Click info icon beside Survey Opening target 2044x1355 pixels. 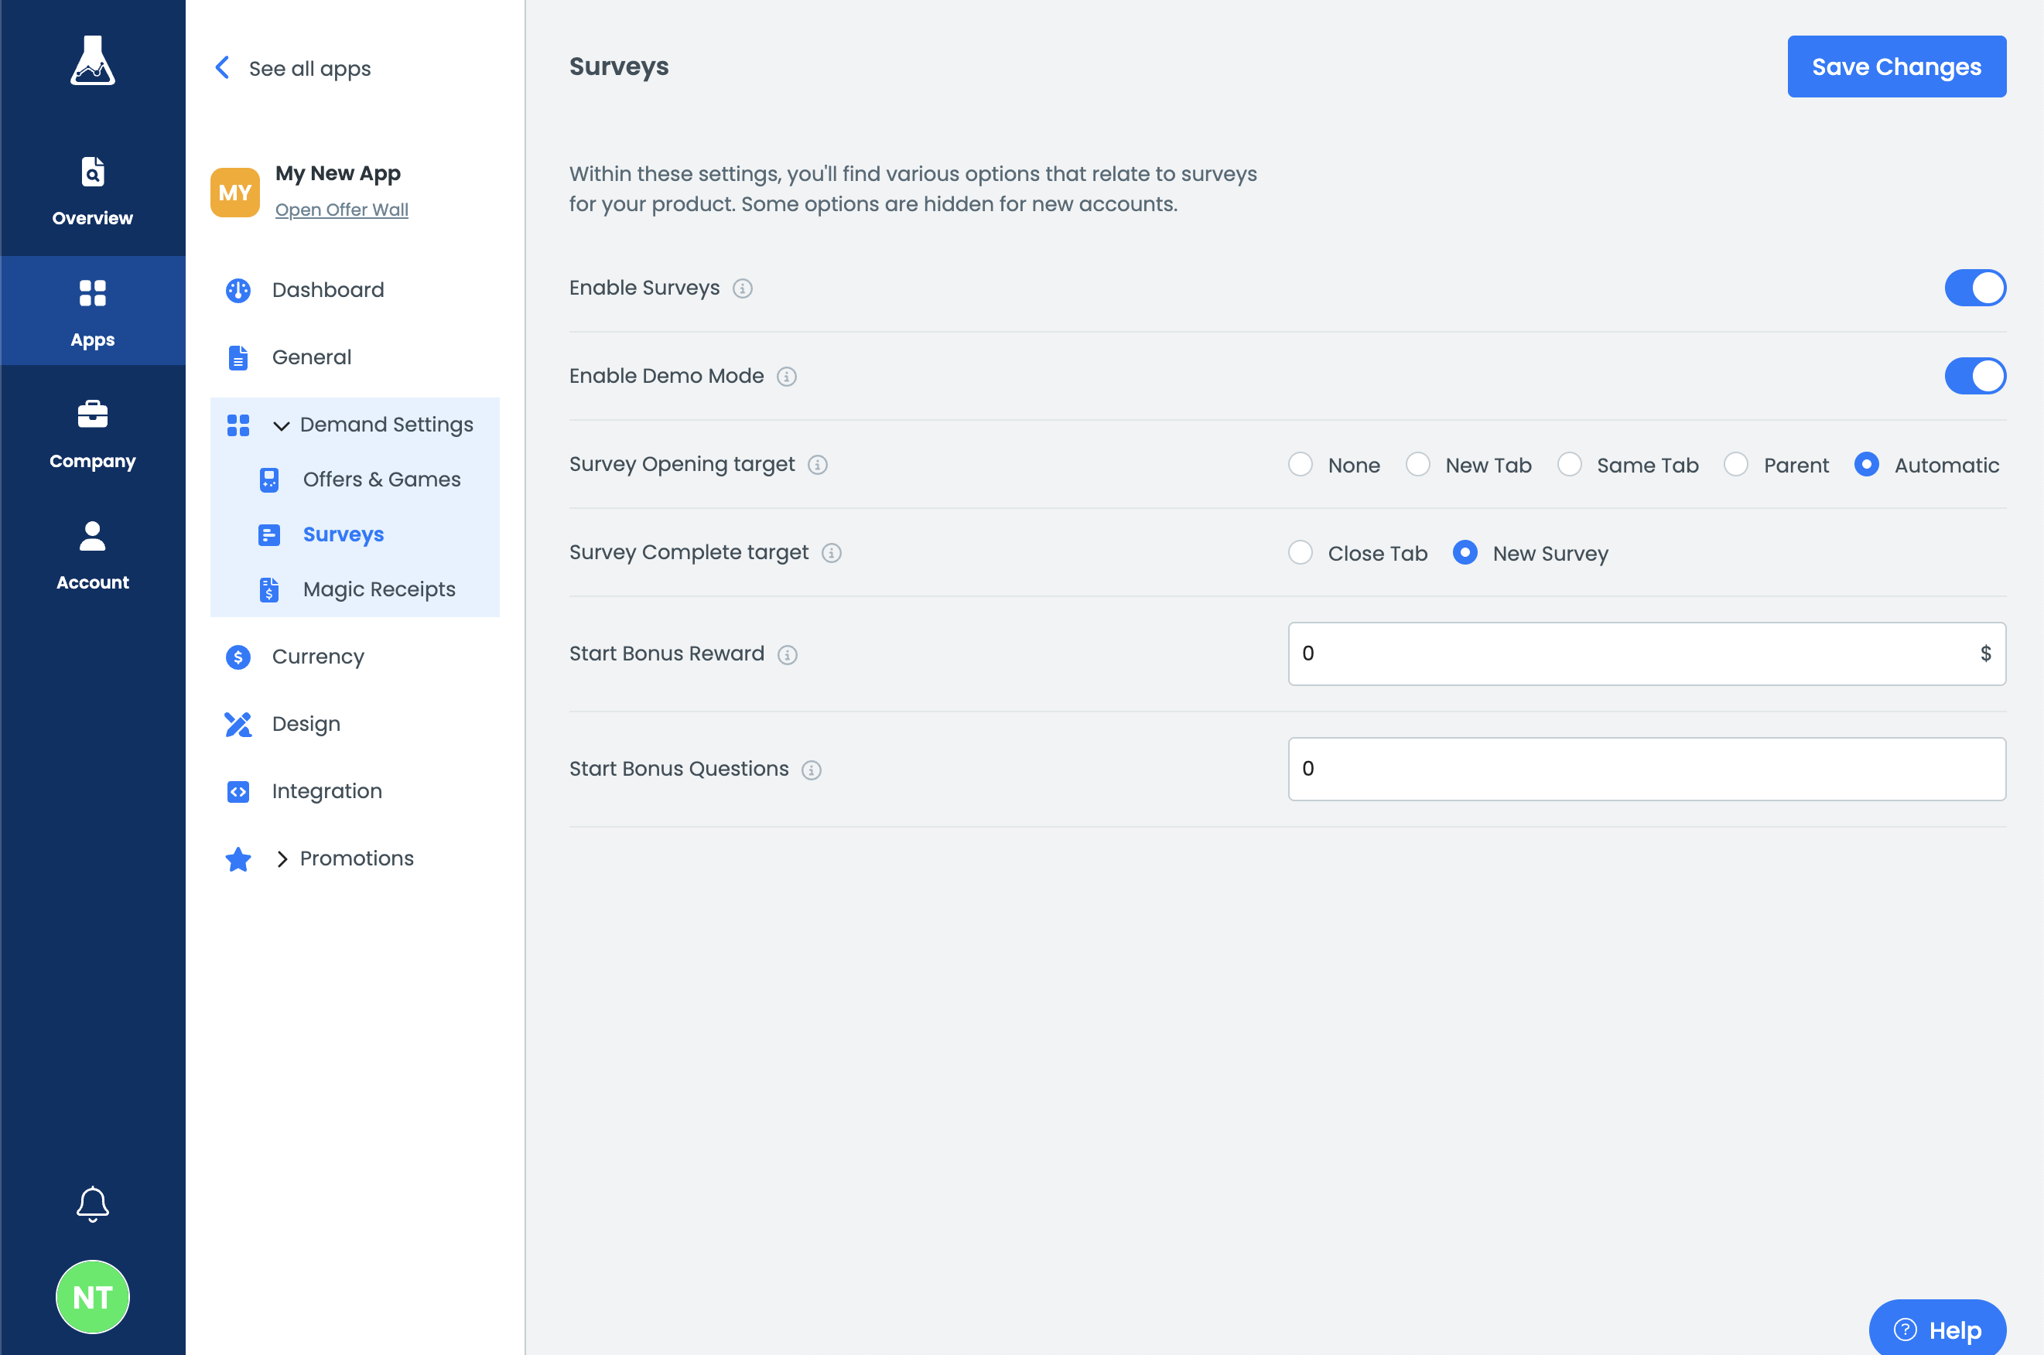[x=817, y=465]
